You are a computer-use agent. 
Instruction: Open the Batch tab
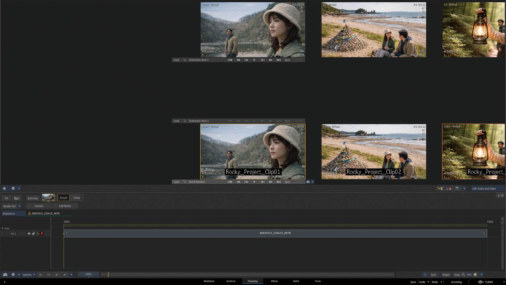[296, 281]
